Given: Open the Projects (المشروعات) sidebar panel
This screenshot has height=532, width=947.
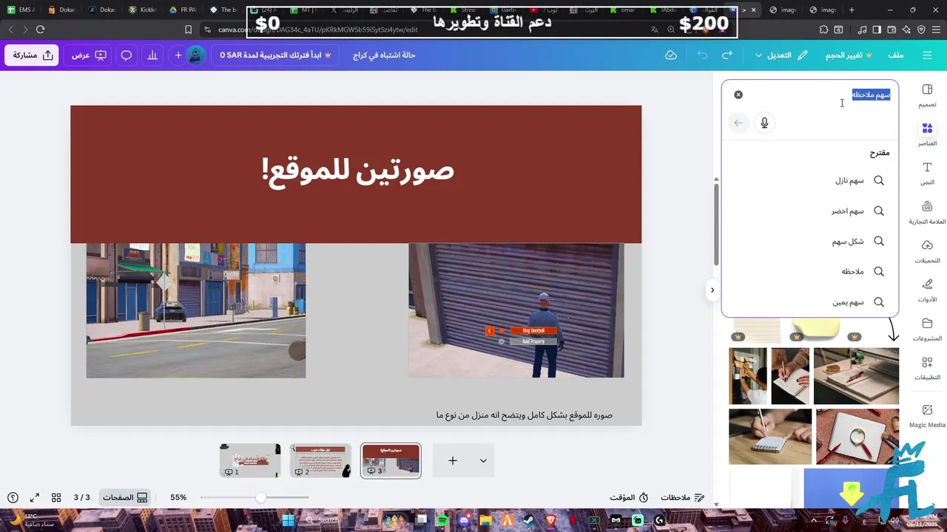Looking at the screenshot, I should point(927,330).
